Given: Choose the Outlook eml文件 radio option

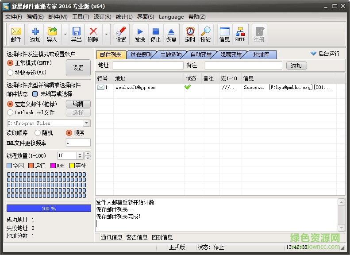Looking at the screenshot, I should tap(10, 112).
